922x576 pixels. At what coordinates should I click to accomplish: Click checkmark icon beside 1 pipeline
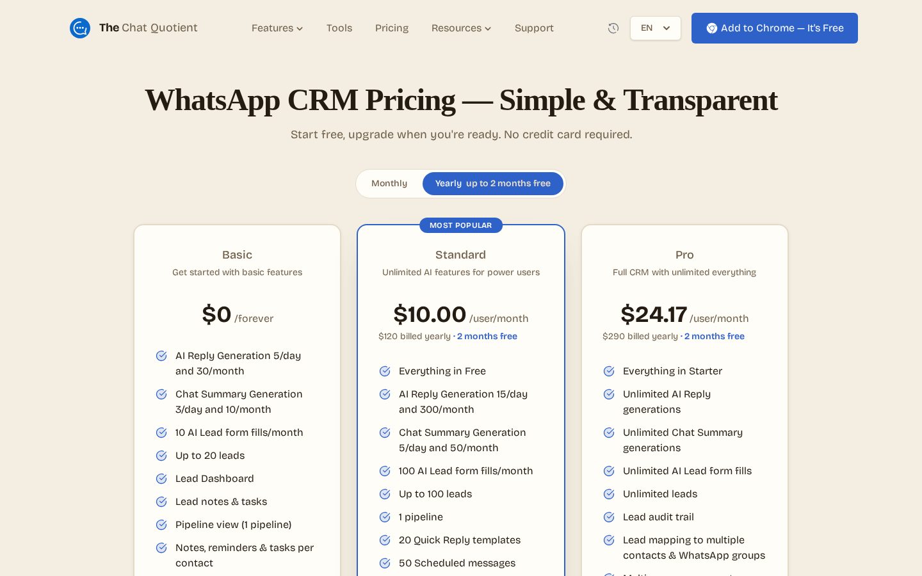pos(385,517)
